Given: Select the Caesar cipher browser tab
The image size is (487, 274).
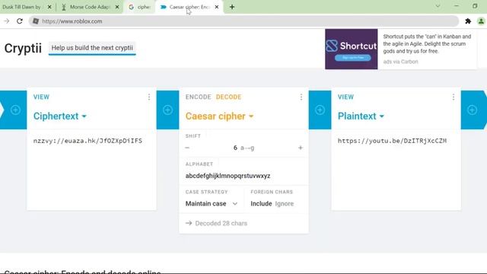Looking at the screenshot, I should [189, 7].
